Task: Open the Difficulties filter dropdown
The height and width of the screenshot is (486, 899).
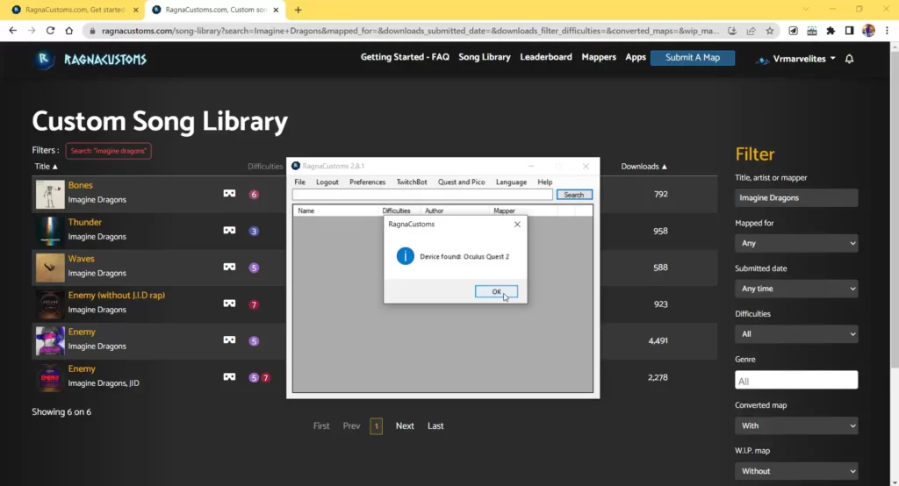Action: 796,333
